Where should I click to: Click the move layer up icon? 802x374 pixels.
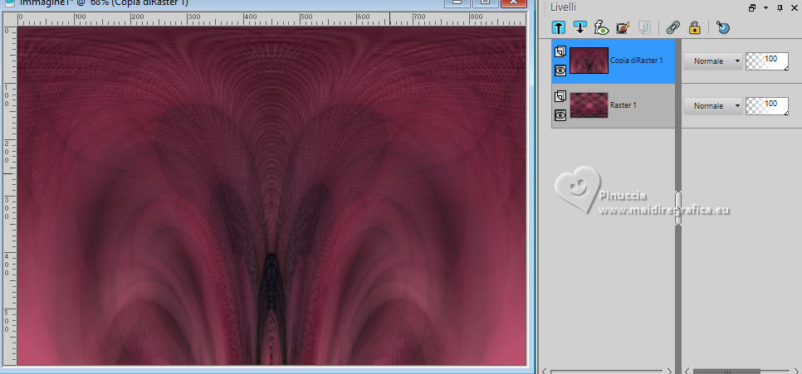click(x=559, y=27)
